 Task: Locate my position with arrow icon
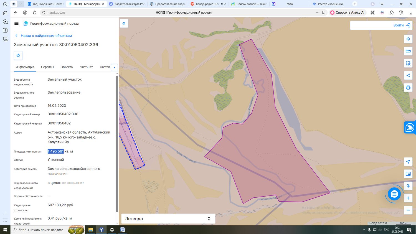coord(408,162)
